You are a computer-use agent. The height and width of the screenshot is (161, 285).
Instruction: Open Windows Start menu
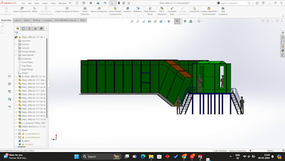point(77,157)
